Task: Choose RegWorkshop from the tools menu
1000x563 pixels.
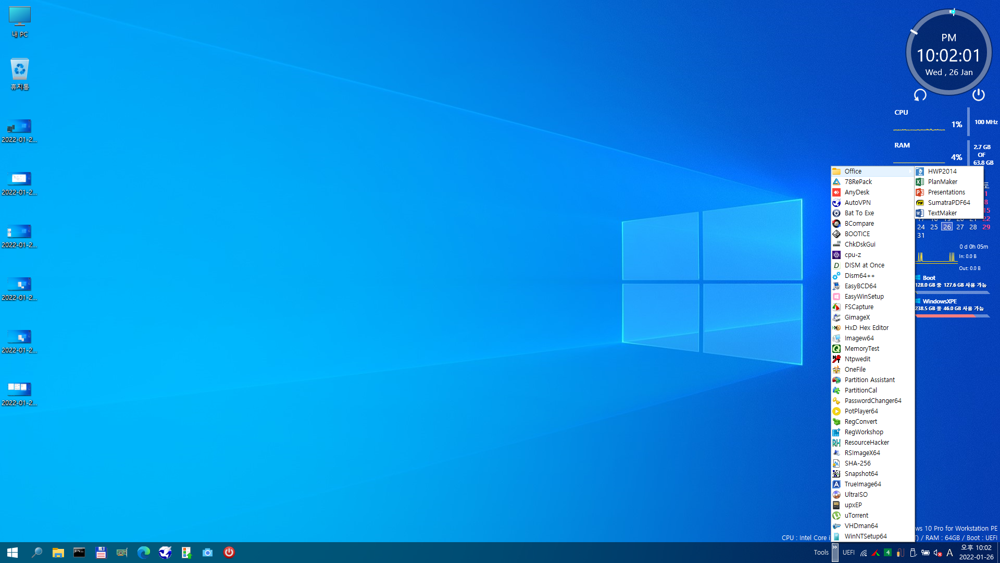Action: pos(872,432)
